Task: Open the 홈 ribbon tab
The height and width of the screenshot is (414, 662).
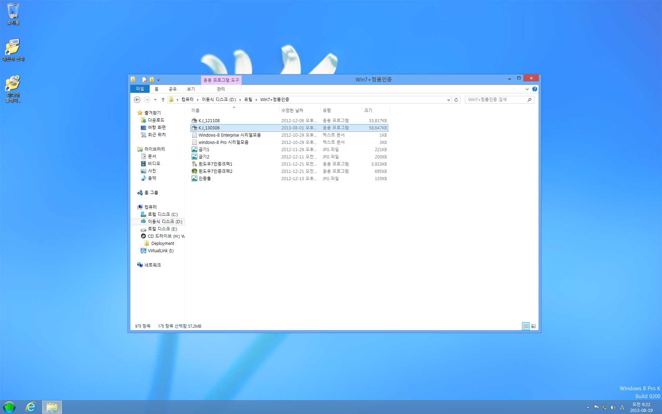Action: click(156, 89)
